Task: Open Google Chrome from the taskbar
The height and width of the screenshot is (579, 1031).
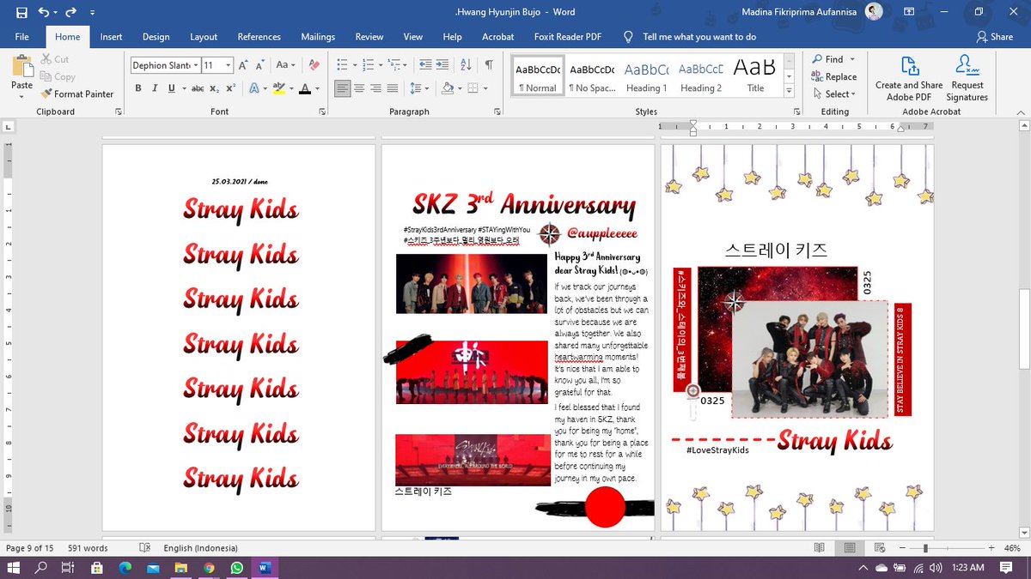Action: pyautogui.click(x=209, y=568)
